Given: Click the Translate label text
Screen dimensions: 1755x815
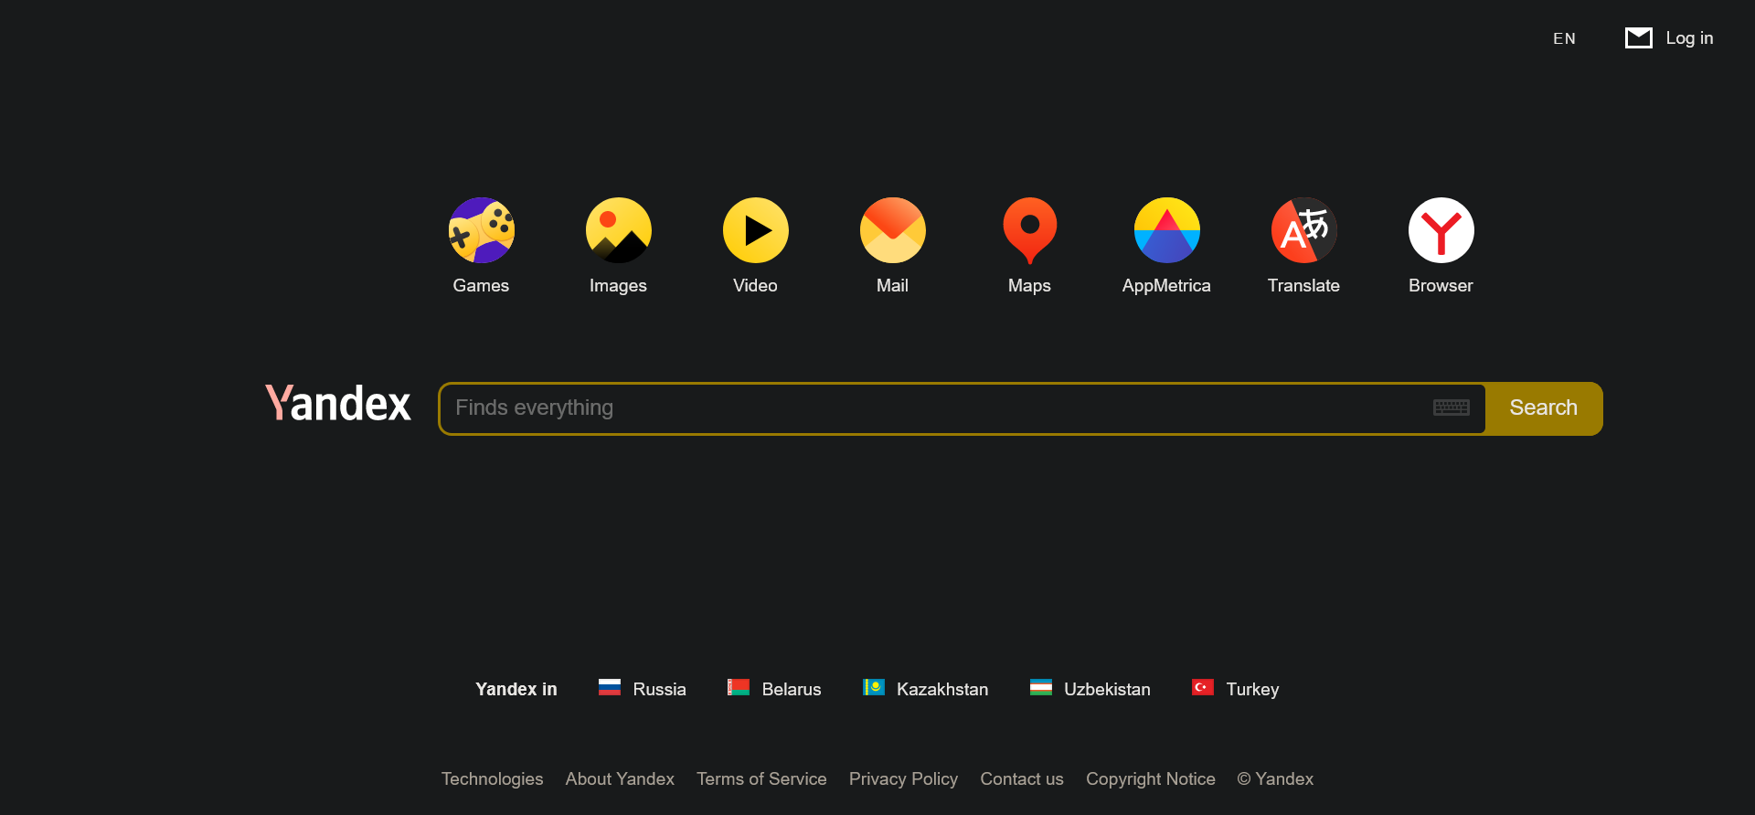Looking at the screenshot, I should [x=1303, y=285].
